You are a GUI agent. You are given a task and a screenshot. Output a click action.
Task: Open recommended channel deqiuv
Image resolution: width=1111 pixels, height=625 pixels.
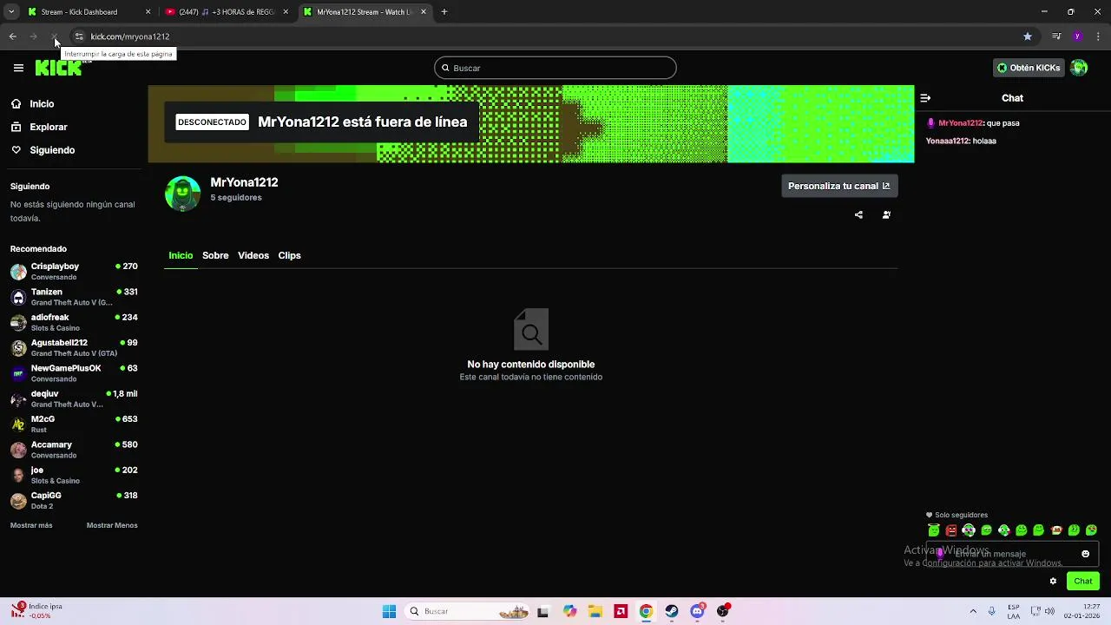(74, 398)
